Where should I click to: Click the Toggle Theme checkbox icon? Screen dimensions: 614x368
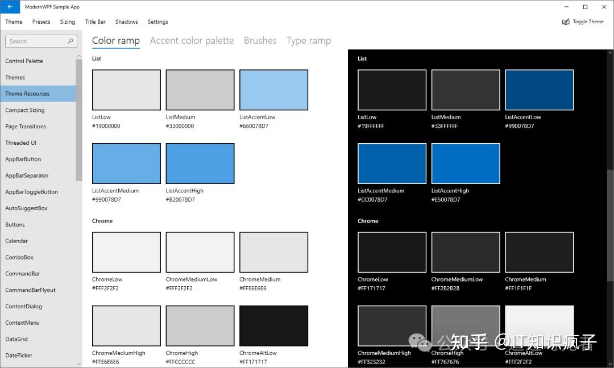pos(566,22)
